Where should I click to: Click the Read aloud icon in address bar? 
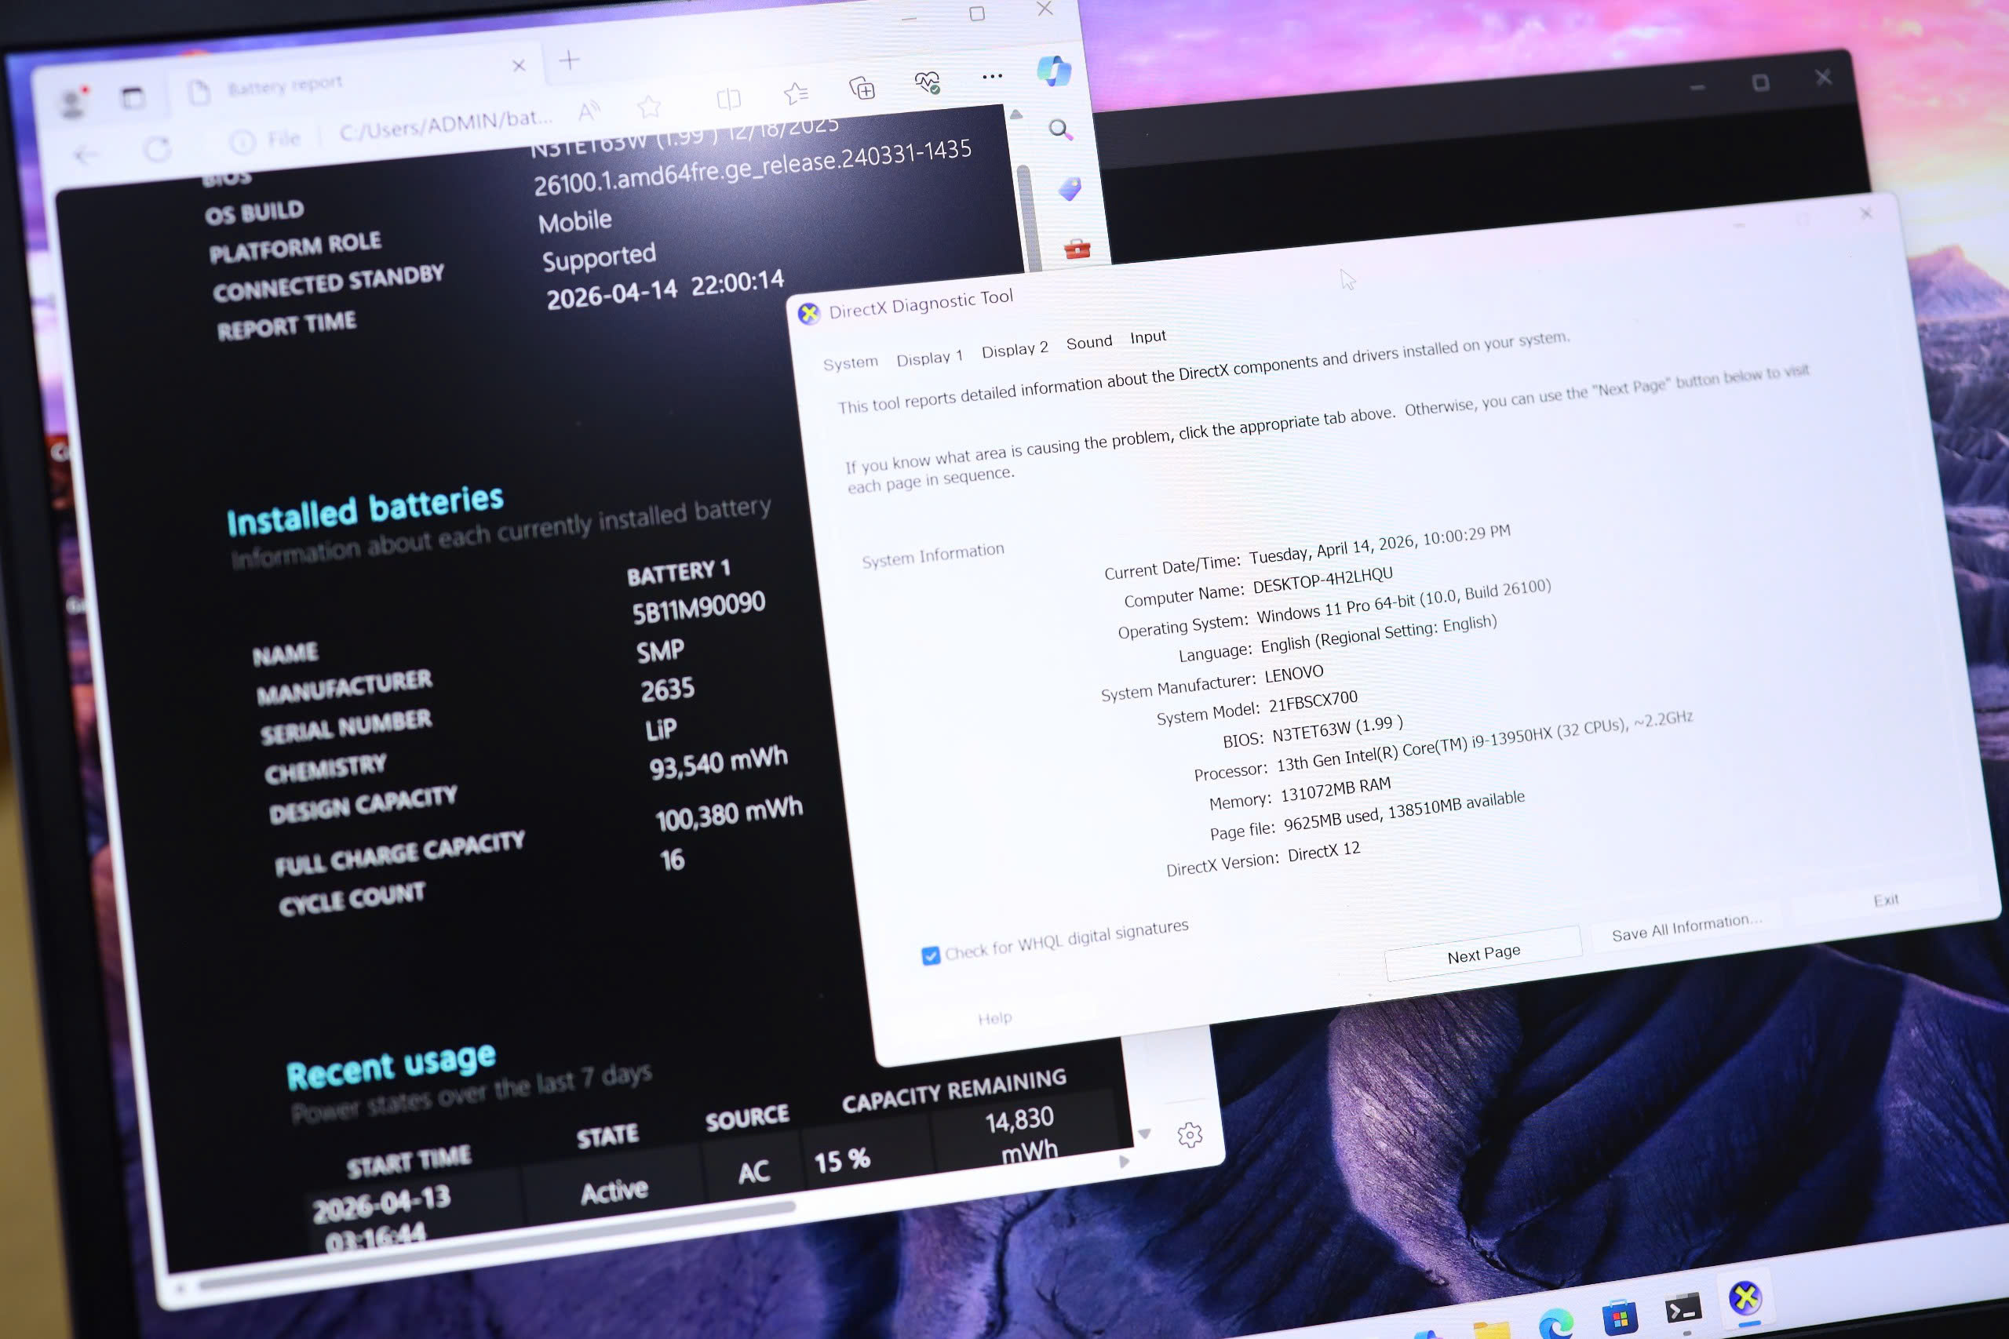pos(589,110)
